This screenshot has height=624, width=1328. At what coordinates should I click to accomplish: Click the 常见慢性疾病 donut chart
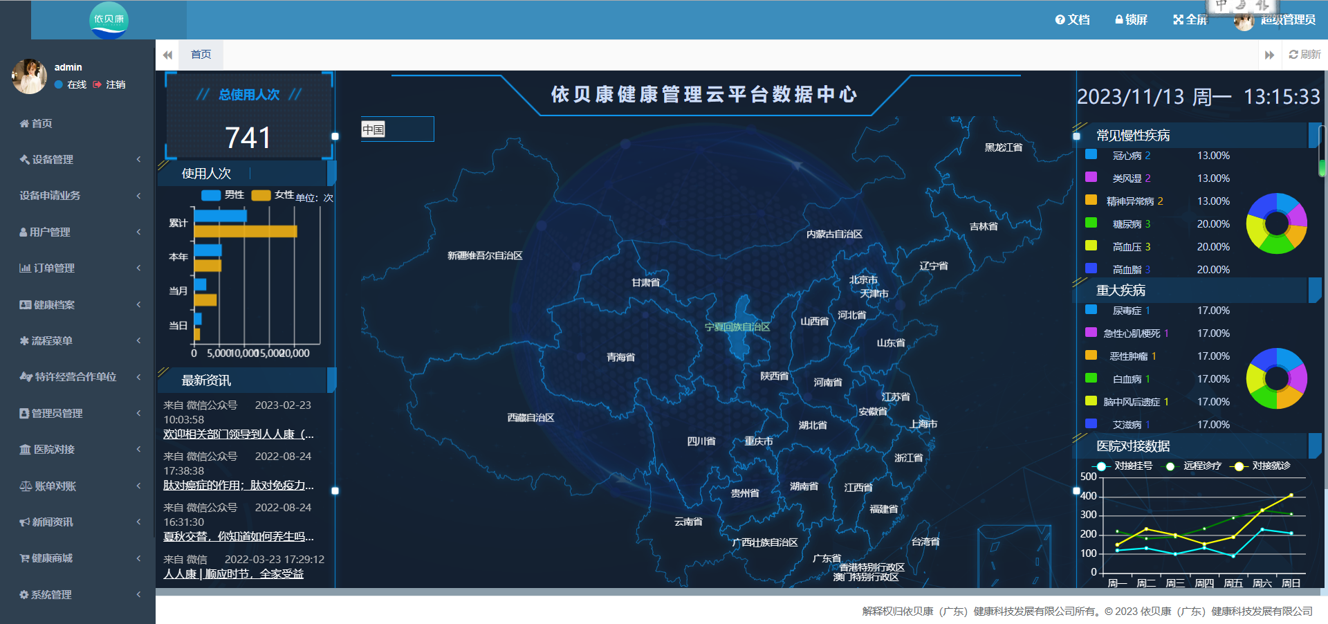pyautogui.click(x=1276, y=223)
